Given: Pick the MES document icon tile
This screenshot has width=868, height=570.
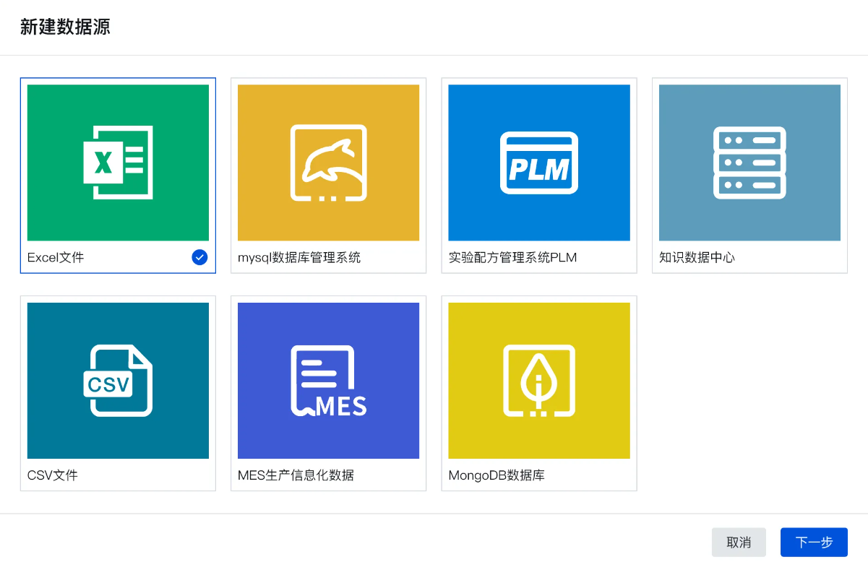Looking at the screenshot, I should click(x=328, y=381).
